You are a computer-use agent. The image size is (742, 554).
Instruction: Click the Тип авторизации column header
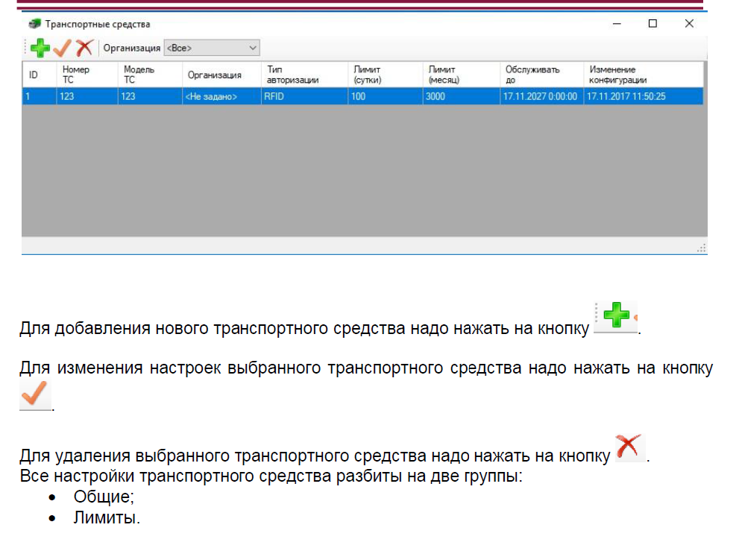(x=304, y=75)
